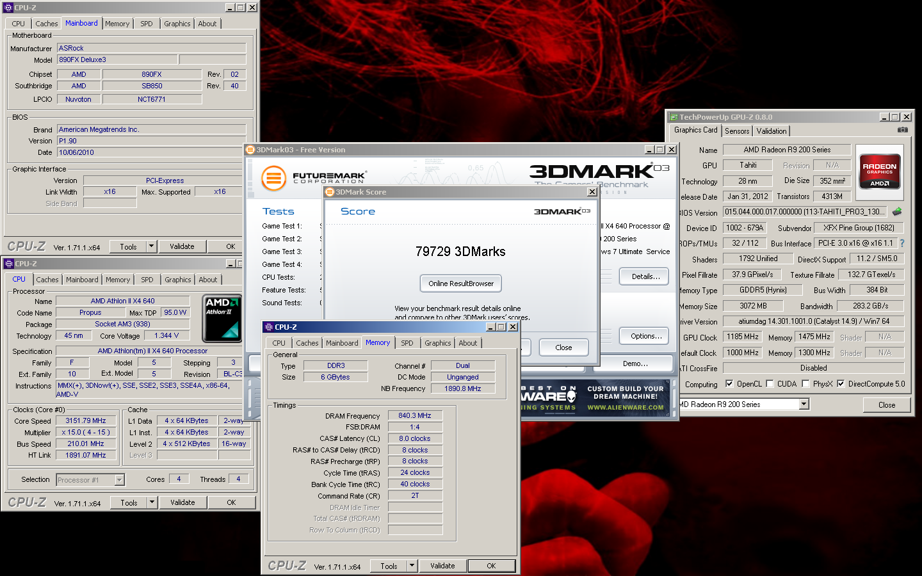Click the Radeon Graphics AMD logo
This screenshot has width=922, height=576.
pyautogui.click(x=880, y=171)
